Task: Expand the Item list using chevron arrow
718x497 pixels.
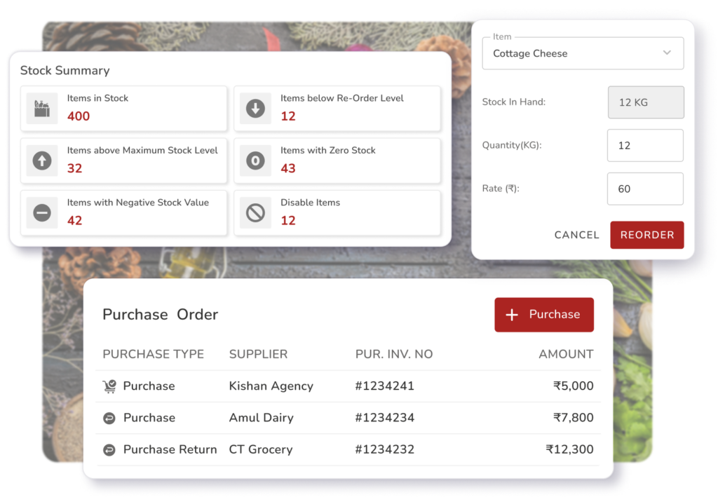Action: (667, 53)
